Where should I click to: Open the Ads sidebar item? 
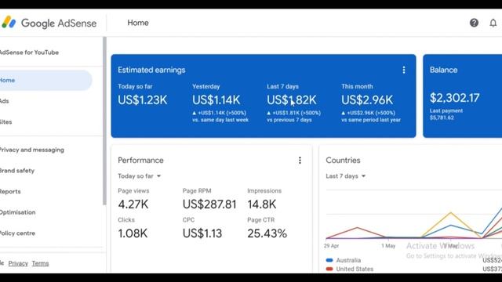[x=5, y=101]
